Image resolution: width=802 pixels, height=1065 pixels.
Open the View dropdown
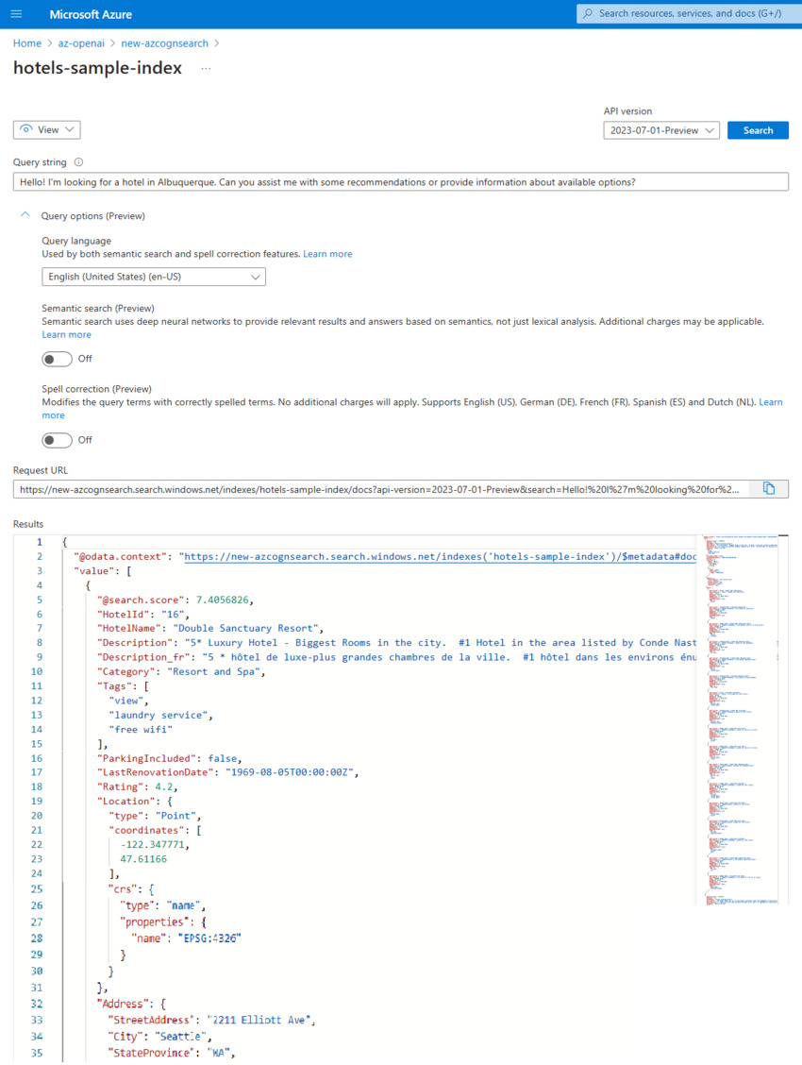pyautogui.click(x=66, y=129)
